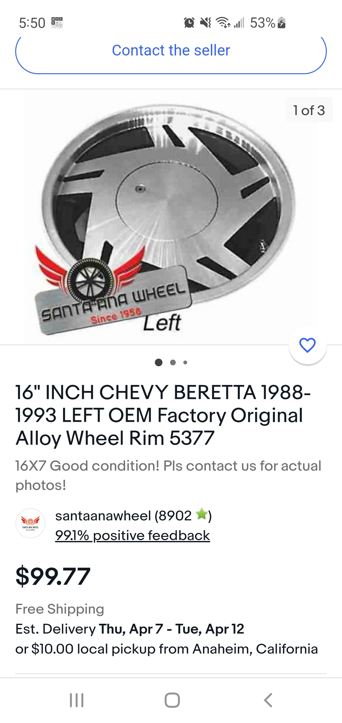Tap the Android home button
Image resolution: width=342 pixels, height=723 pixels.
[172, 700]
